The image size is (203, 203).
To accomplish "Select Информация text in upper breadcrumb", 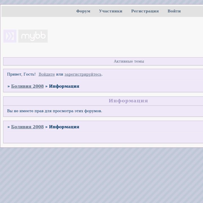I will coord(64,86).
